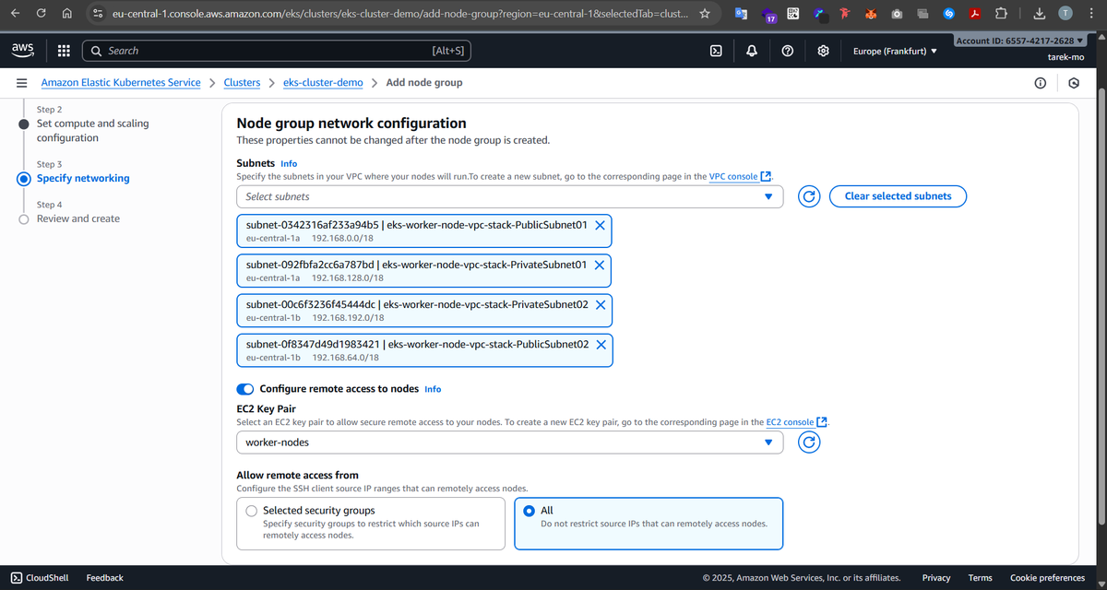This screenshot has width=1107, height=590.
Task: Open the worker-nodes key pair dropdown
Action: (x=510, y=442)
